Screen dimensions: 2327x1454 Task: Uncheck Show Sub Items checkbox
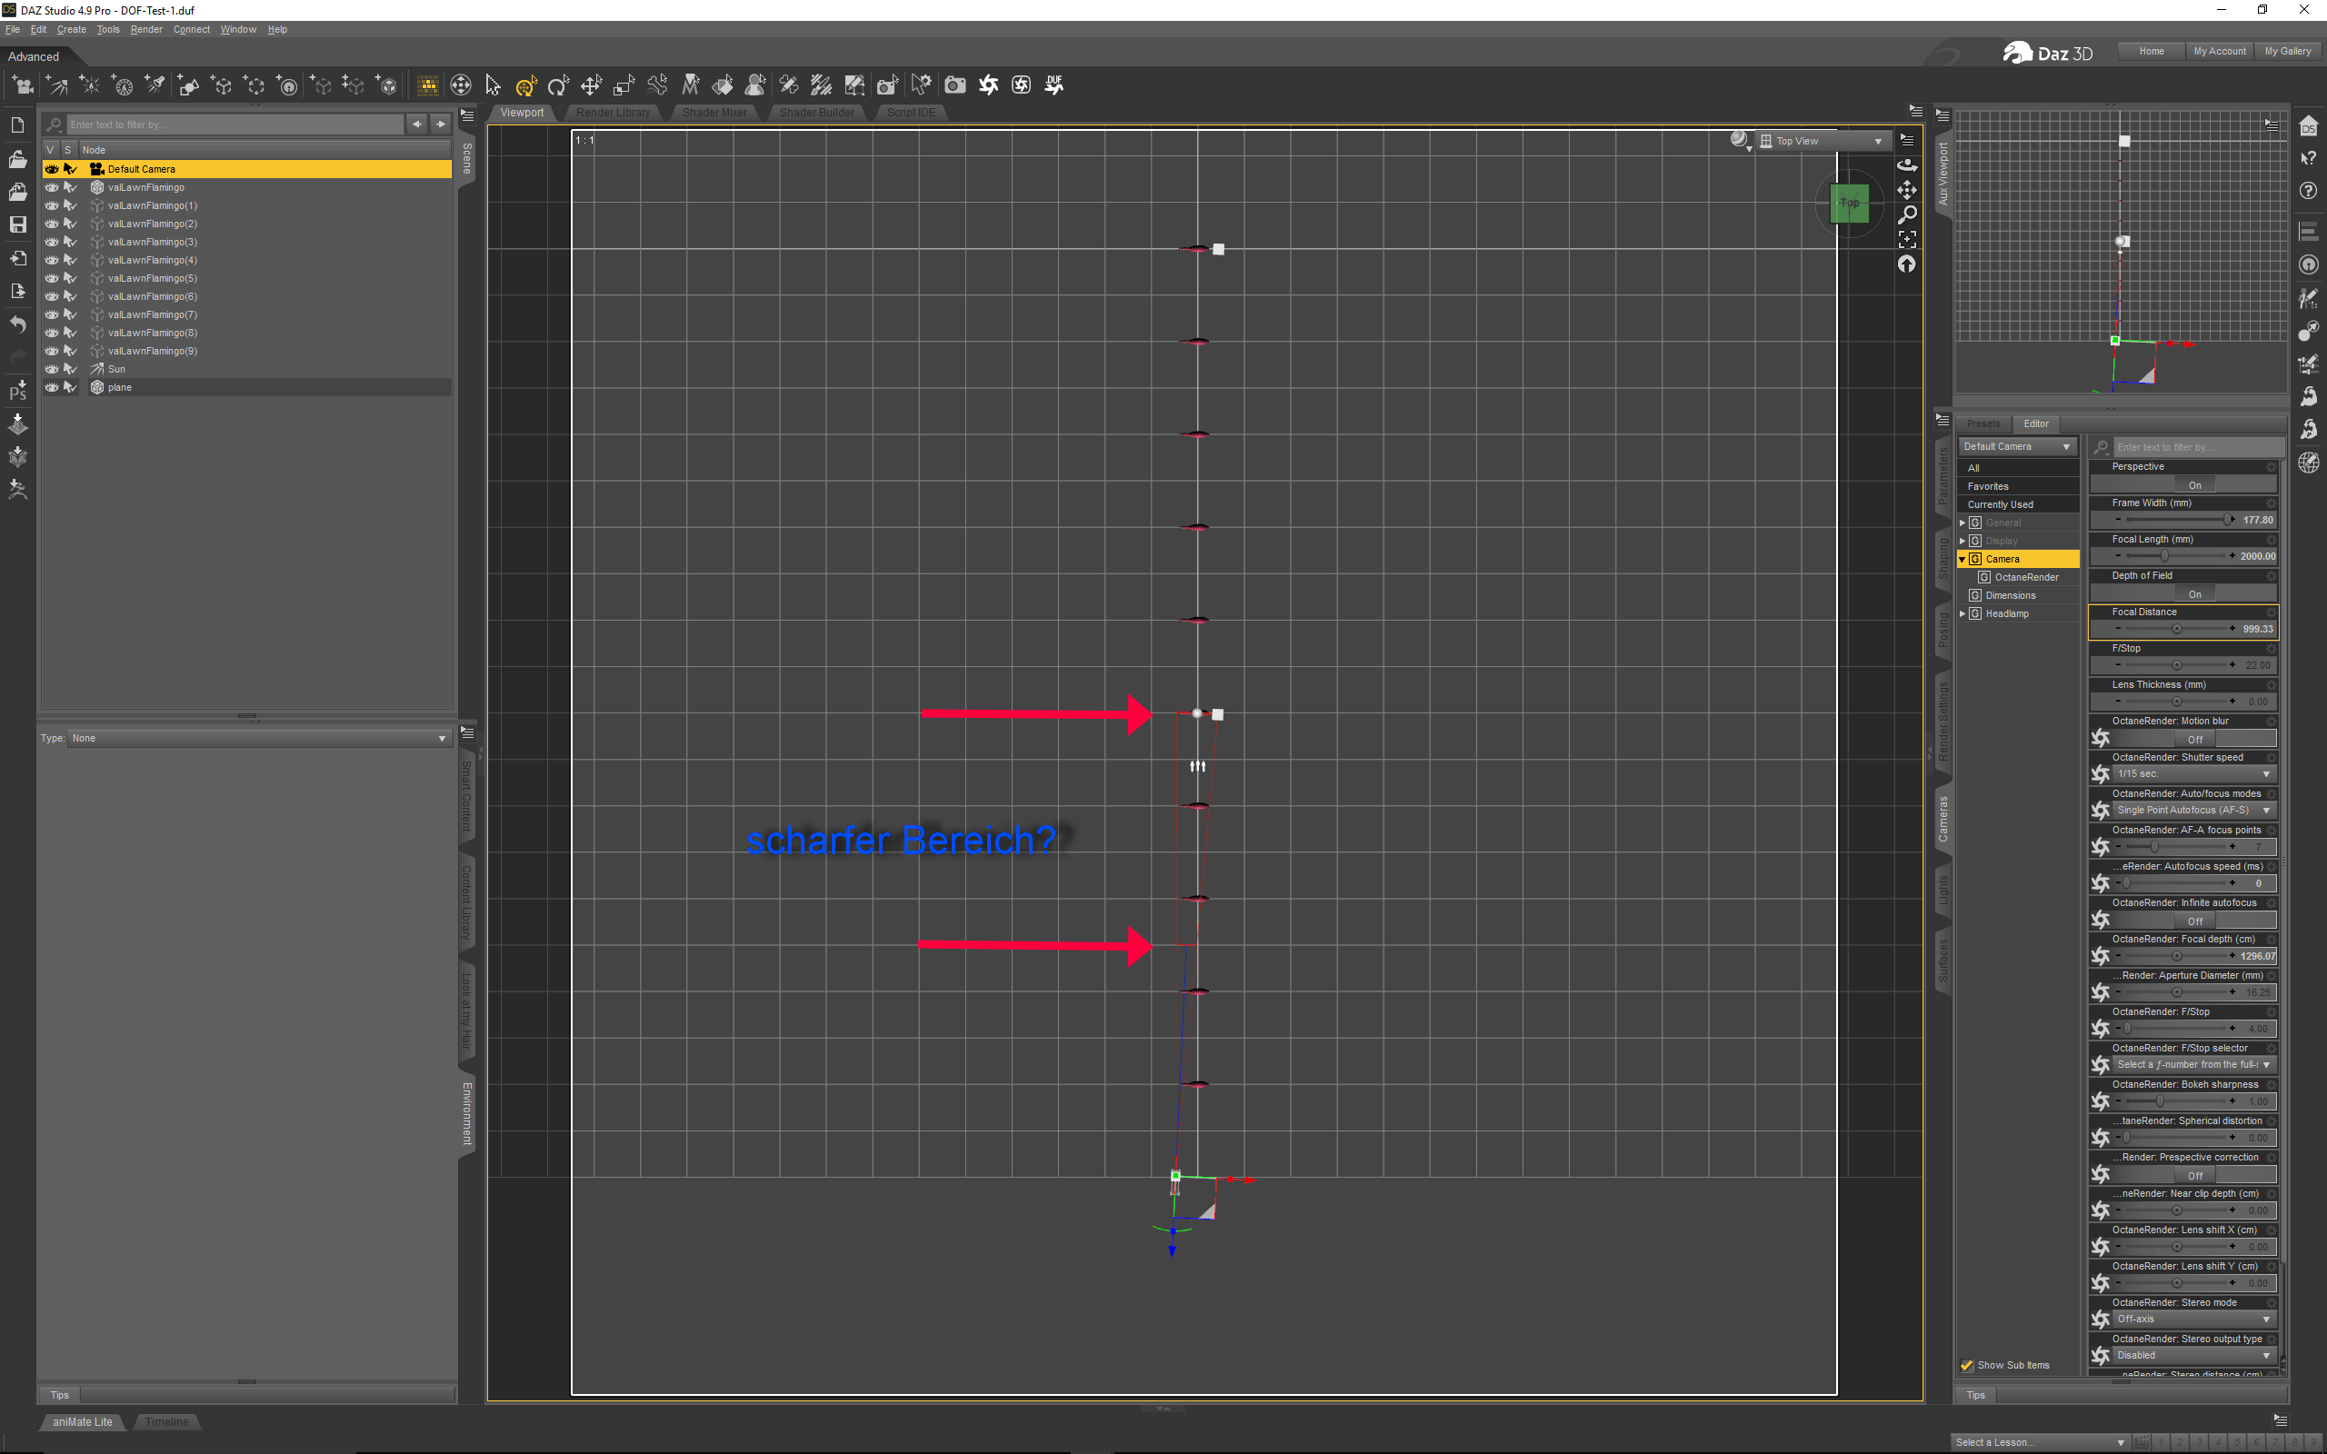(x=1966, y=1365)
